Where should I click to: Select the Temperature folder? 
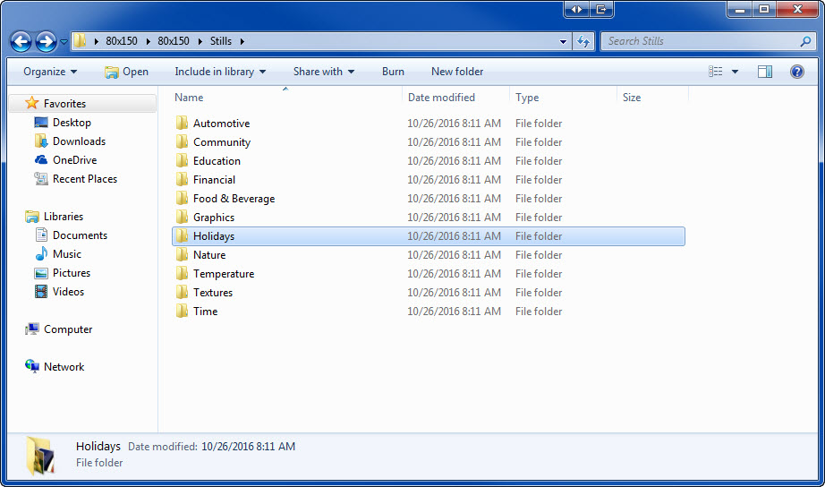[x=224, y=274]
